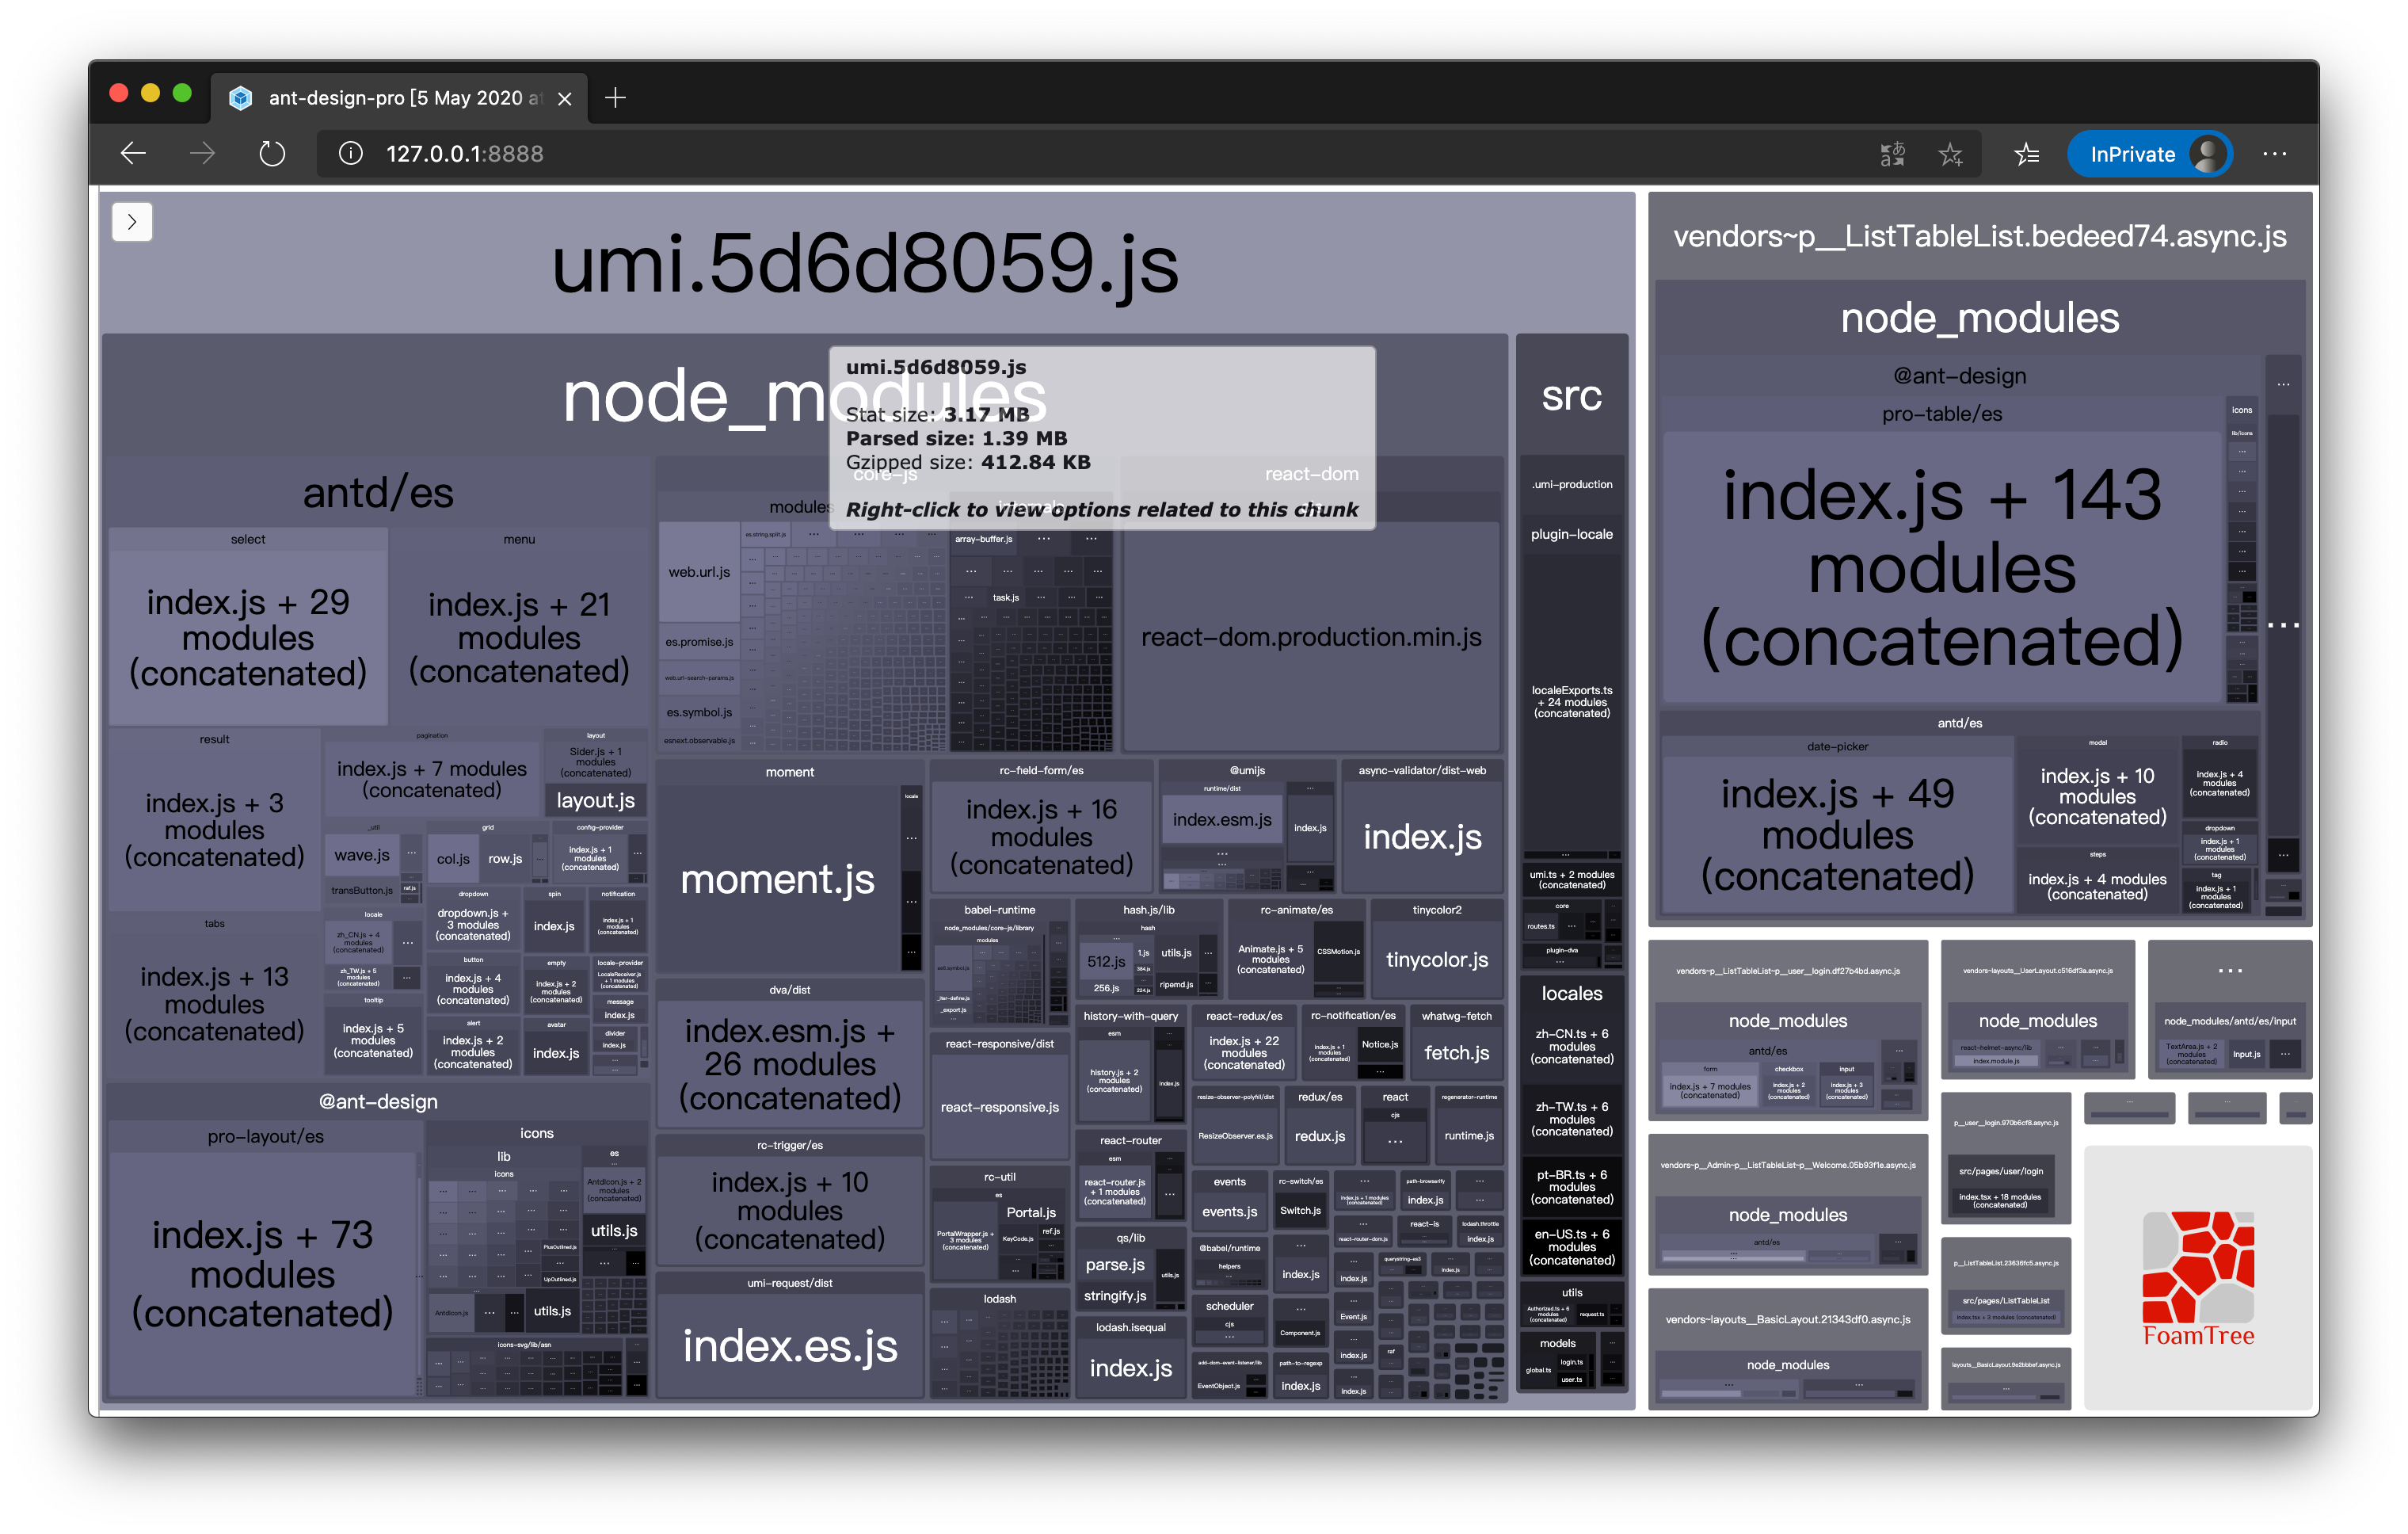Select index.js + 10 modules modal block
This screenshot has width=2408, height=1534.
coord(2097,796)
